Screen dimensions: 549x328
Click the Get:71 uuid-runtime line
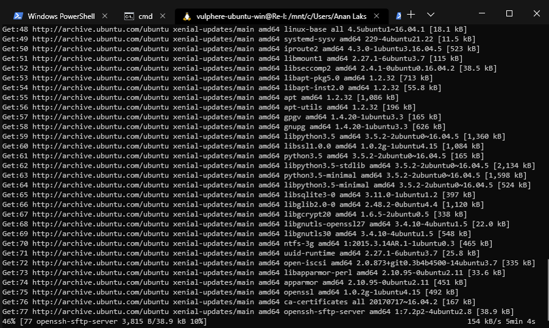pyautogui.click(x=241, y=254)
